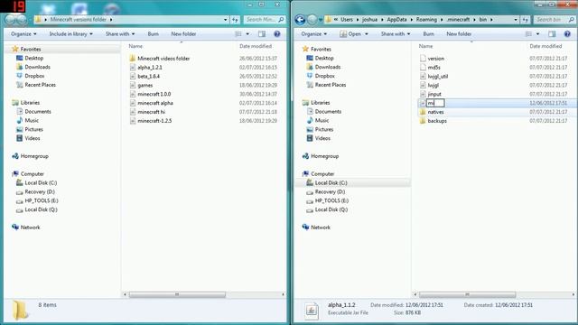The image size is (578, 325).
Task: Open view options arrow in right window
Action: (x=537, y=34)
